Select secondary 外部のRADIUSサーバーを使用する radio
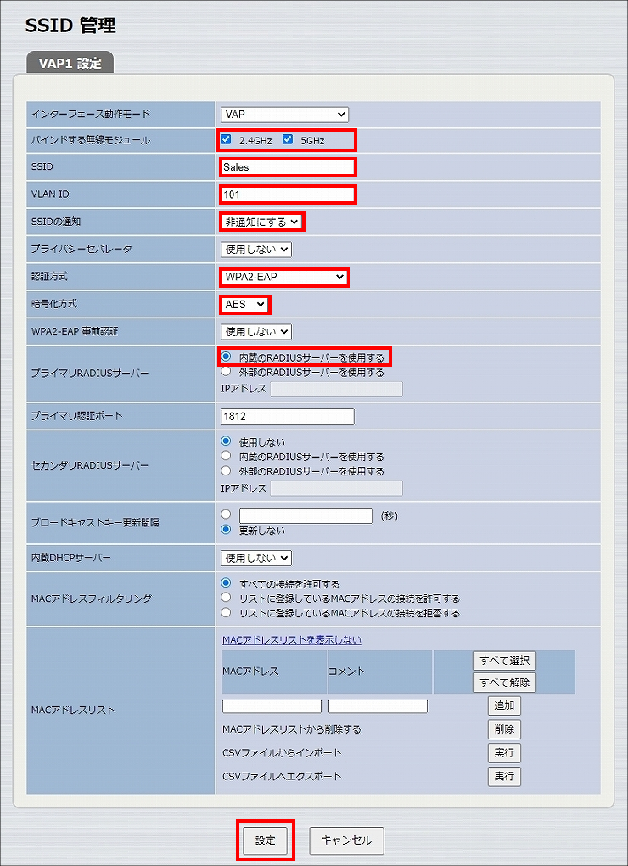Viewport: 628px width, 866px height. pos(226,471)
